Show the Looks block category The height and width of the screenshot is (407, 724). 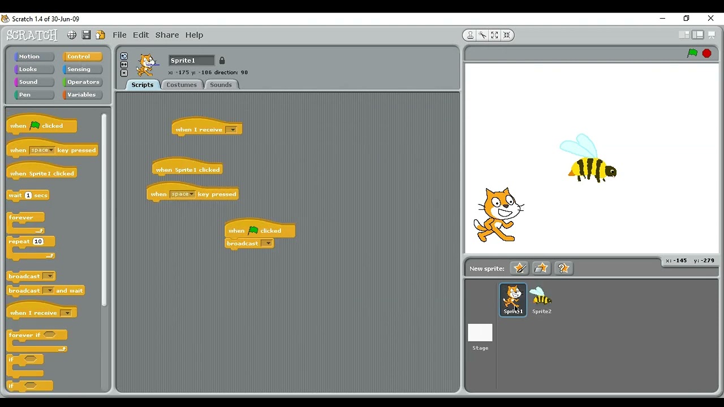[x=35, y=70]
